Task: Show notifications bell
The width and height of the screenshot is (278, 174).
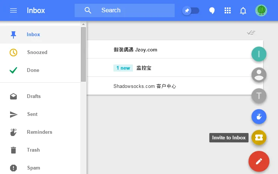Action: pos(243,10)
